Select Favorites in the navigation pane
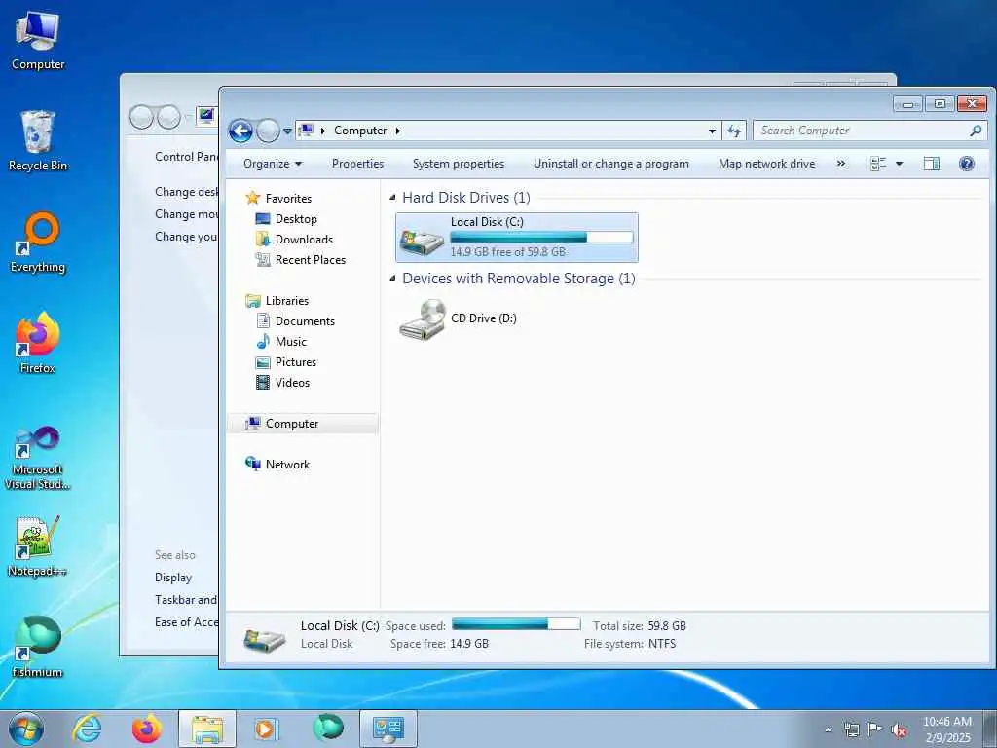This screenshot has height=748, width=997. [277, 198]
